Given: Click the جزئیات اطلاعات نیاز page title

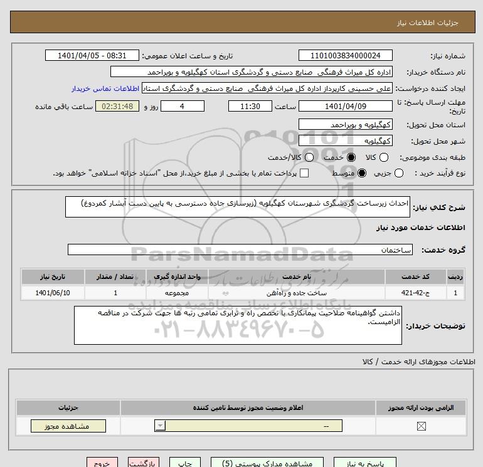Looking at the screenshot, I should tap(428, 23).
